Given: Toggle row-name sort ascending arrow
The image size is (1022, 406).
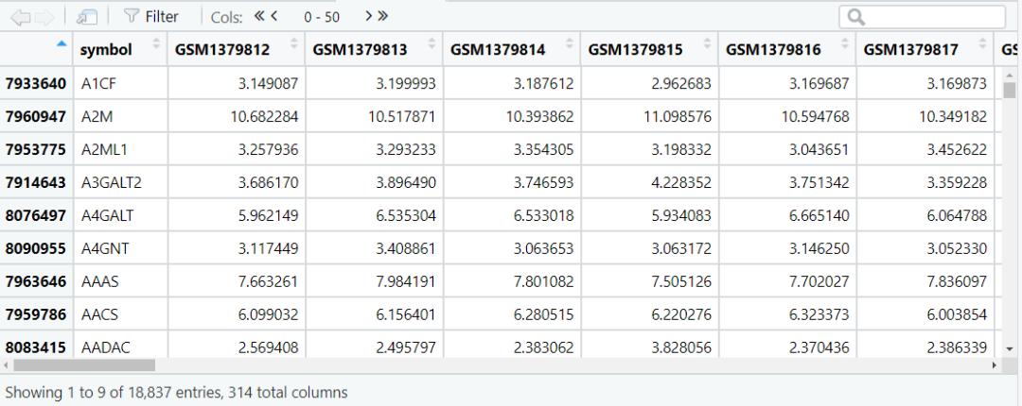Looking at the screenshot, I should tap(62, 43).
